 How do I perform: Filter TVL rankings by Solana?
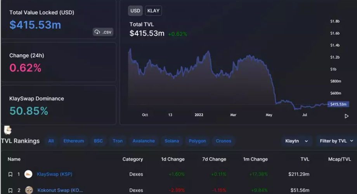click(172, 141)
